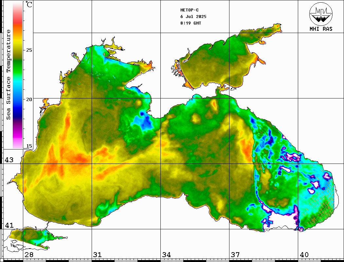Screen dimensions: 344x262
Task: Click longitude label 28
Action: click(29, 255)
